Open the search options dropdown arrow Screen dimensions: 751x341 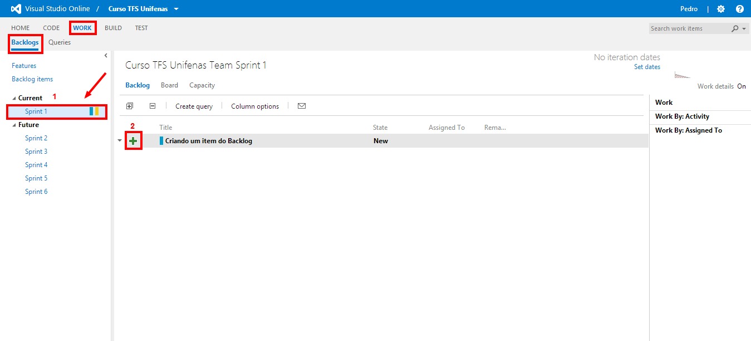pyautogui.click(x=744, y=28)
